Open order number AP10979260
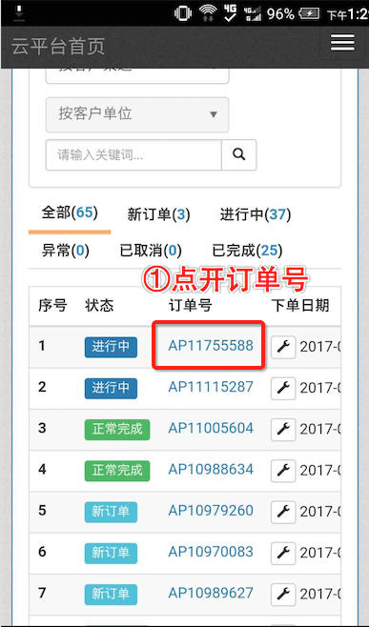369x627 pixels. (x=211, y=511)
